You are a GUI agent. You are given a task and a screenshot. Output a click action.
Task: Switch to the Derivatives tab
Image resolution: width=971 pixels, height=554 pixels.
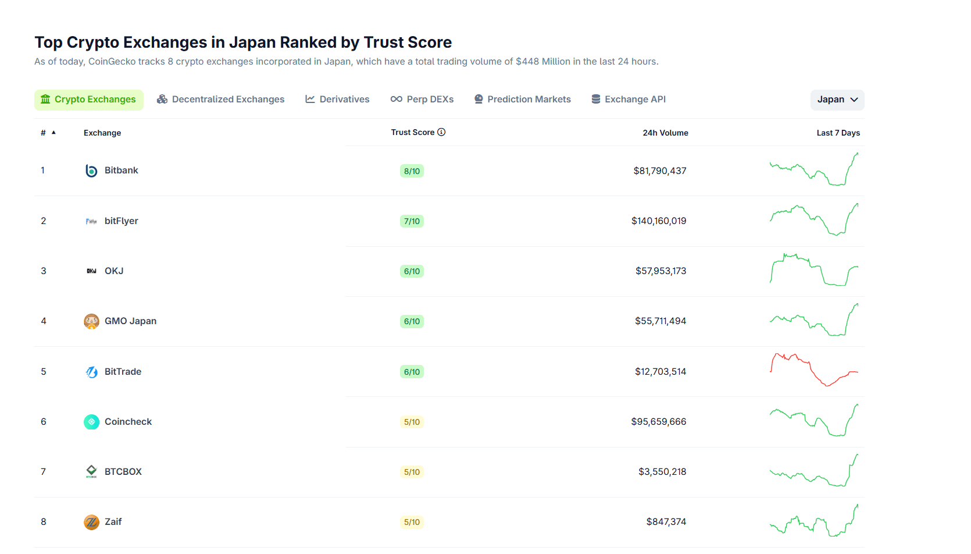tap(337, 100)
